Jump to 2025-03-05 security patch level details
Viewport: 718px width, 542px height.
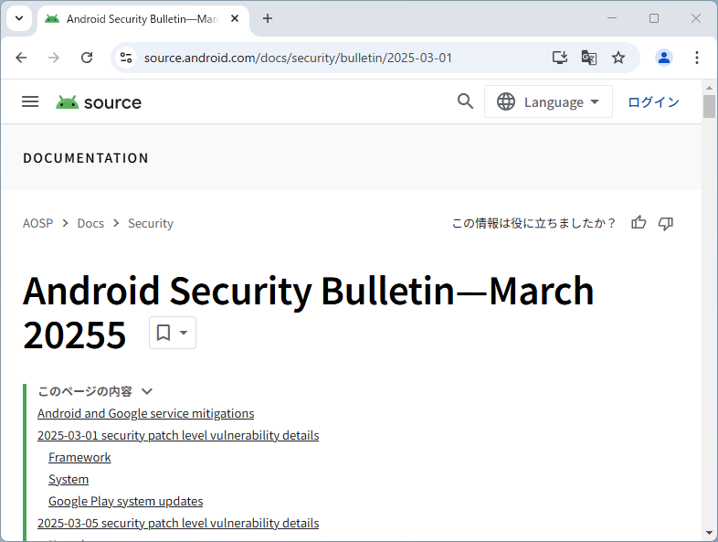click(x=178, y=523)
